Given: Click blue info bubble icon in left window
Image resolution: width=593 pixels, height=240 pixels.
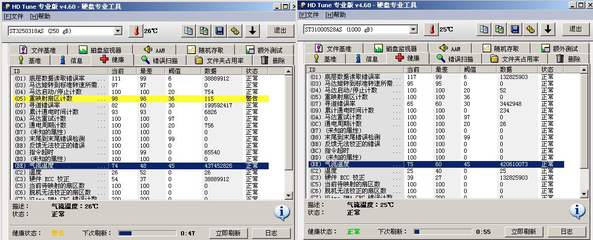Looking at the screenshot, I should click(282, 212).
